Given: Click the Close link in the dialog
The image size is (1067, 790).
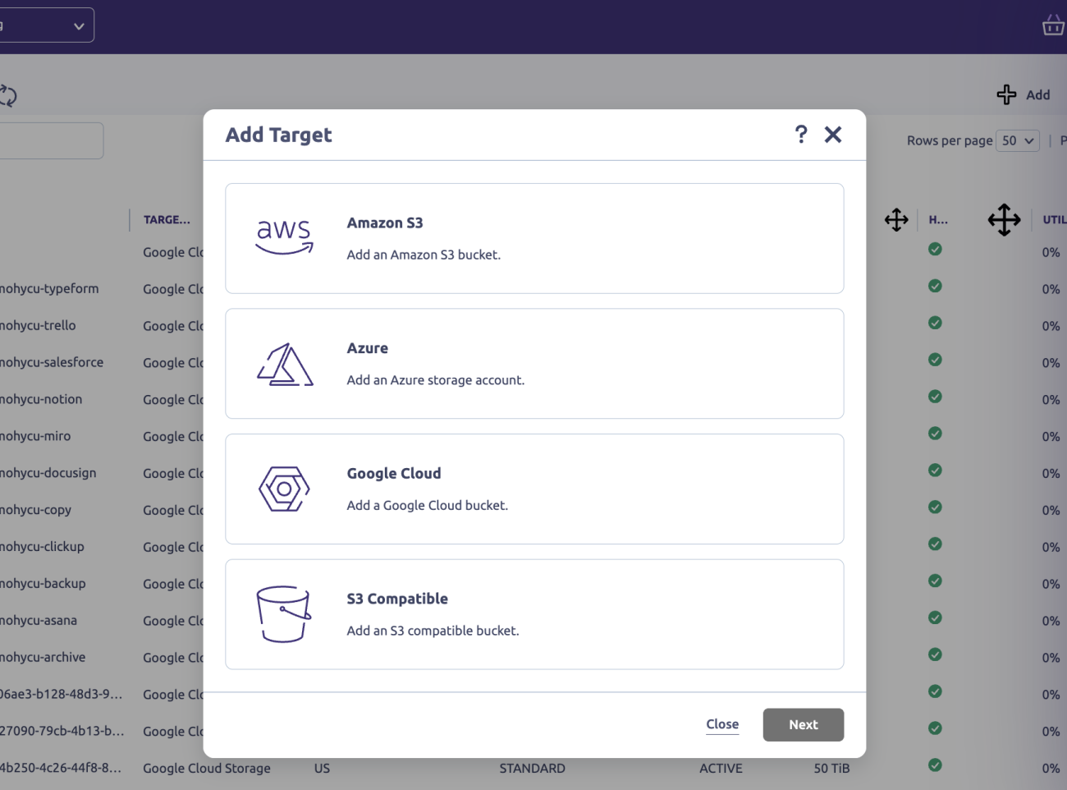Looking at the screenshot, I should tap(721, 724).
